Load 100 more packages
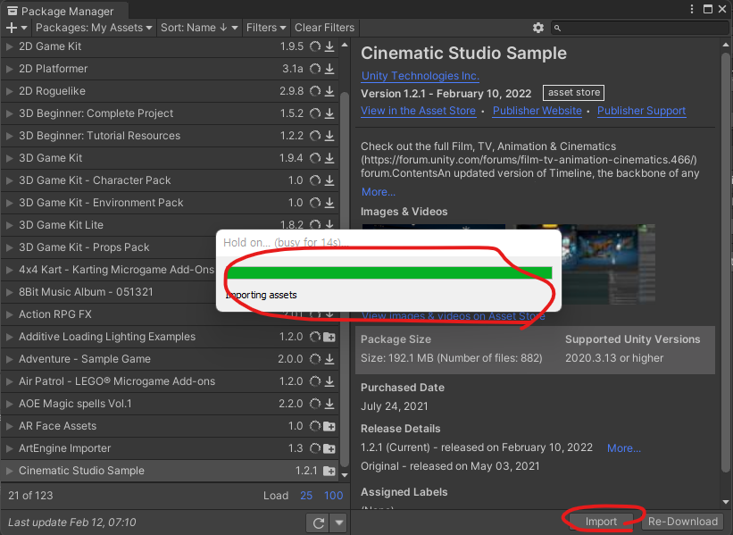 coord(333,495)
